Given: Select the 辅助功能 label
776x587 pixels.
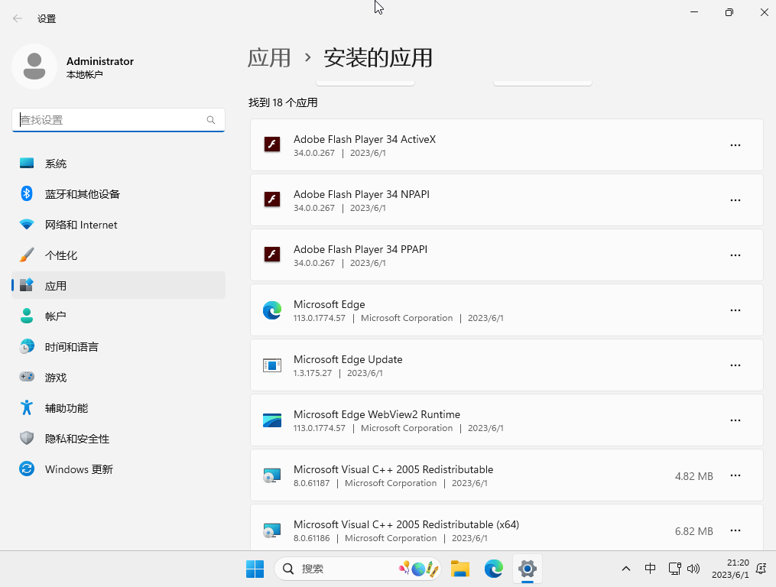Looking at the screenshot, I should [67, 408].
